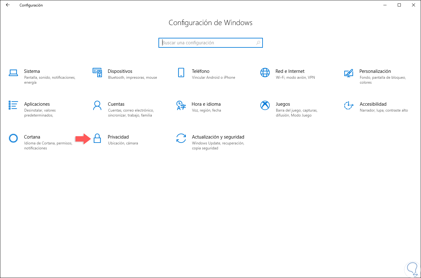Image resolution: width=421 pixels, height=278 pixels.
Task: Select the Aplicaciones category title
Action: pyautogui.click(x=37, y=104)
